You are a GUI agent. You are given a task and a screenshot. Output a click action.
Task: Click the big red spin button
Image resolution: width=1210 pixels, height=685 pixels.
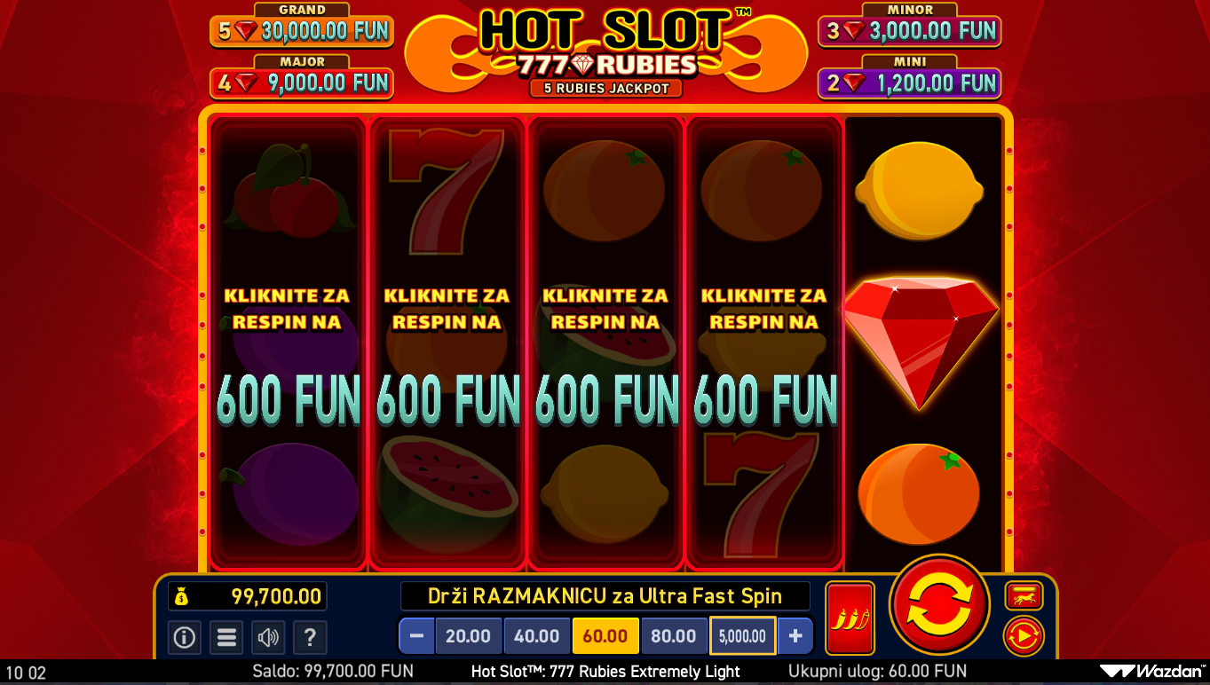click(x=939, y=605)
